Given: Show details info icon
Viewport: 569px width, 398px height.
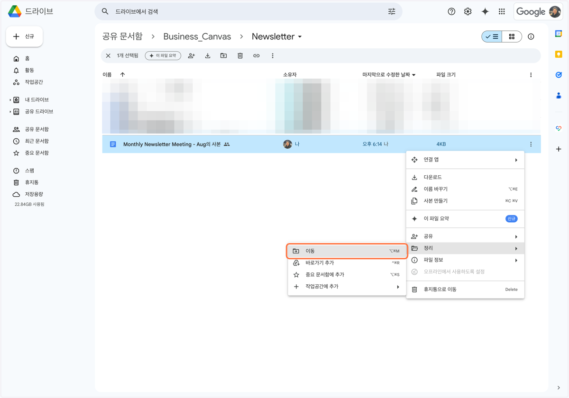Looking at the screenshot, I should click(x=531, y=36).
